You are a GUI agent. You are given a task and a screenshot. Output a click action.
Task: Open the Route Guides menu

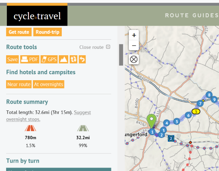(x=192, y=16)
